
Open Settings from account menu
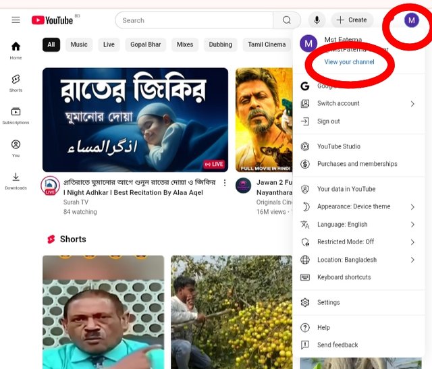pyautogui.click(x=358, y=303)
